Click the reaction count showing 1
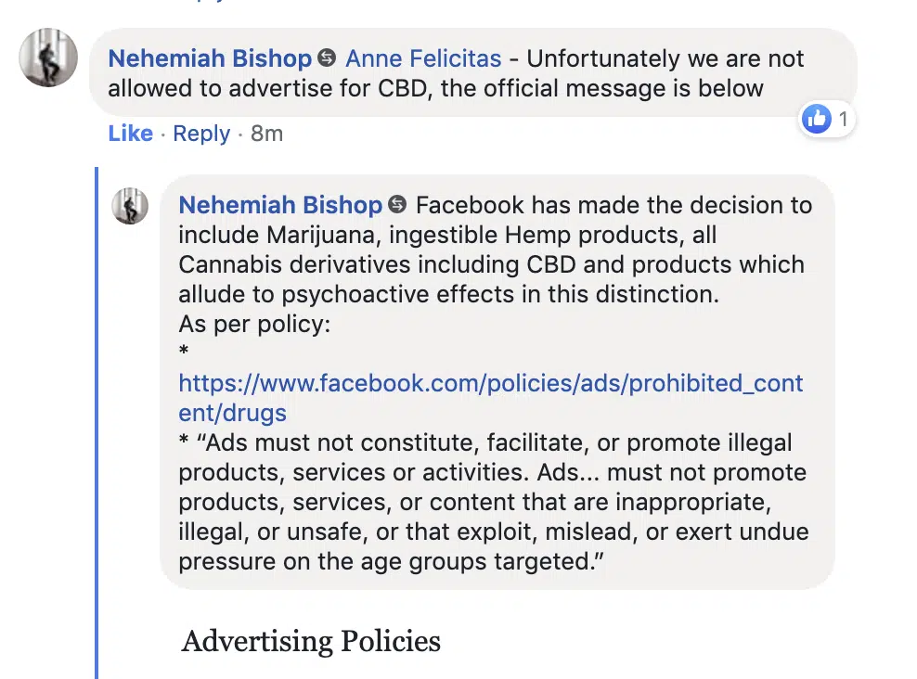 point(844,119)
